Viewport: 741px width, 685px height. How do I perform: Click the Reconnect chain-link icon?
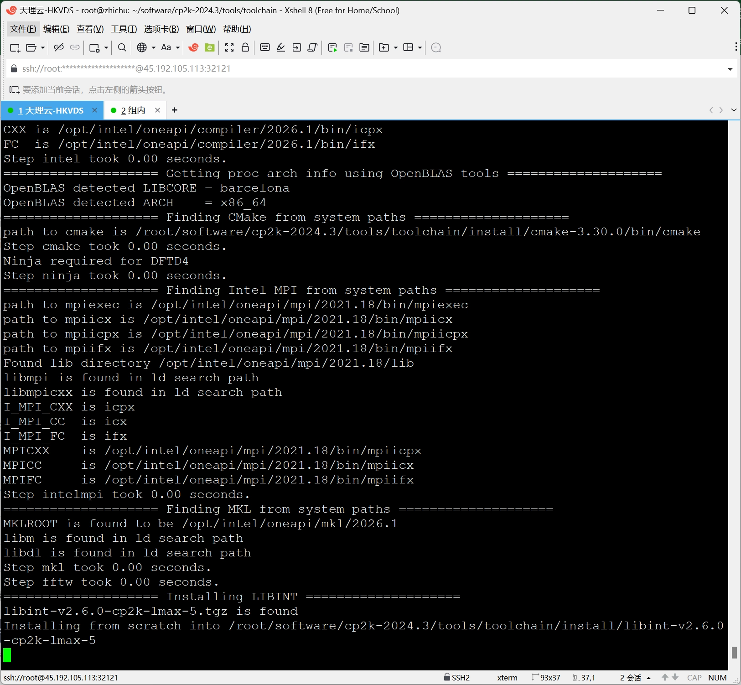[75, 47]
